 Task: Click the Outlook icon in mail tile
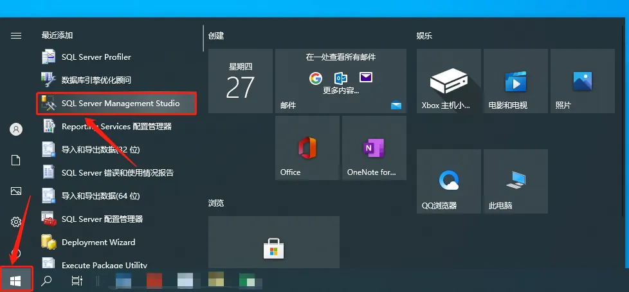pos(341,78)
